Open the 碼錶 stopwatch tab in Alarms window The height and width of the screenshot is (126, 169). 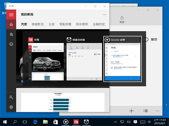tap(122, 20)
